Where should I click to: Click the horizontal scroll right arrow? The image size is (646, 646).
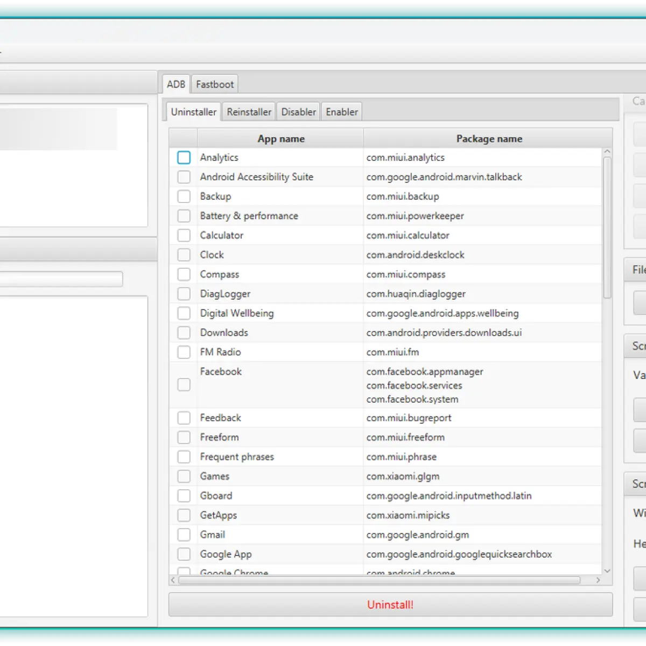[598, 580]
